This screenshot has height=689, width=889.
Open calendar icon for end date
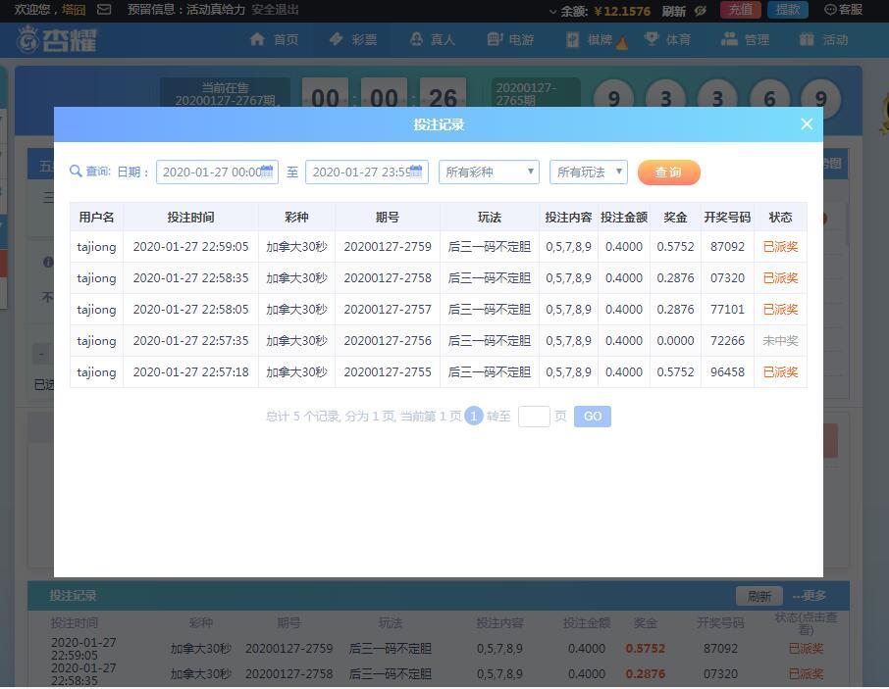click(416, 172)
